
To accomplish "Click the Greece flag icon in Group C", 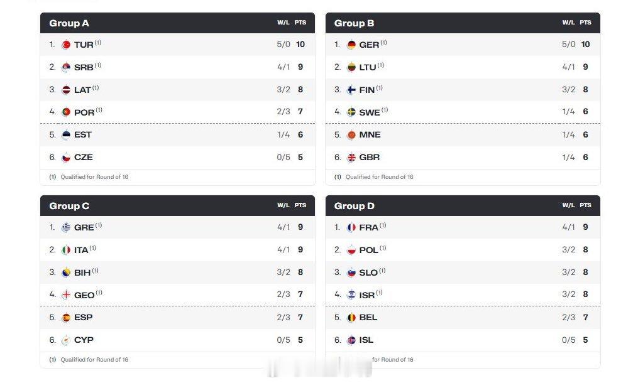I will [x=66, y=228].
